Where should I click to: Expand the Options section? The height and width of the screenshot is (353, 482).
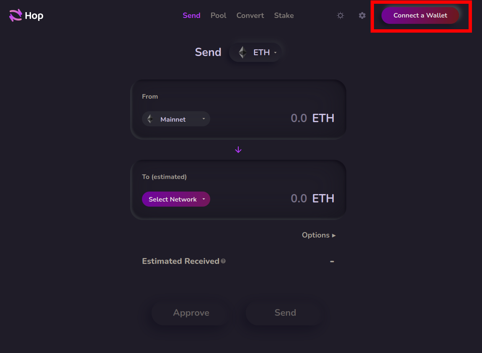point(318,235)
